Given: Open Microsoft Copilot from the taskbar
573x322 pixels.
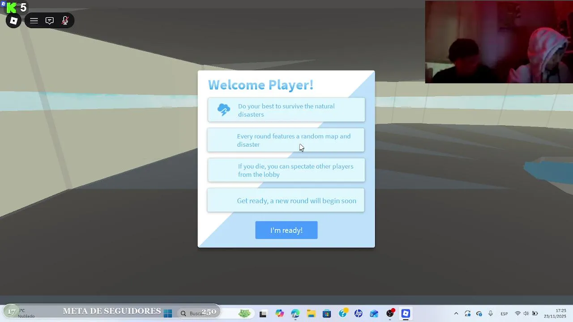Looking at the screenshot, I should 280,314.
